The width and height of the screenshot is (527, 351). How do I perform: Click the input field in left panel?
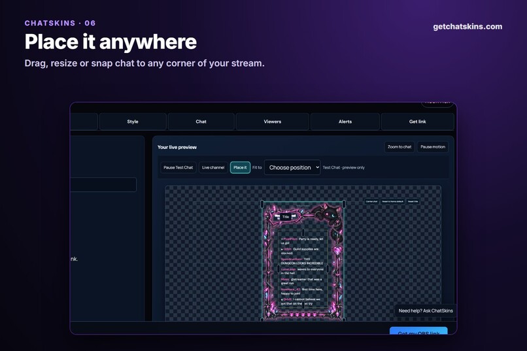click(x=103, y=185)
